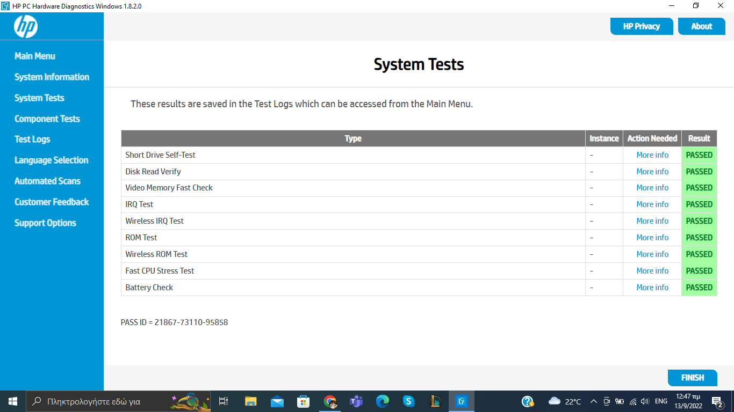The height and width of the screenshot is (412, 734).
Task: Open Language Selection in the sidebar
Action: (x=52, y=160)
